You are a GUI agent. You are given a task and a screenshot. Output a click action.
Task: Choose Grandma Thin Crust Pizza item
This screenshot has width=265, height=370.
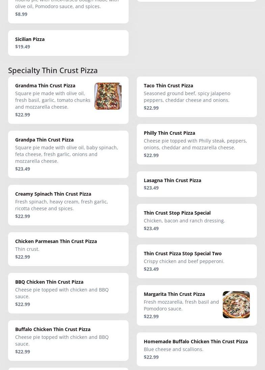click(45, 86)
